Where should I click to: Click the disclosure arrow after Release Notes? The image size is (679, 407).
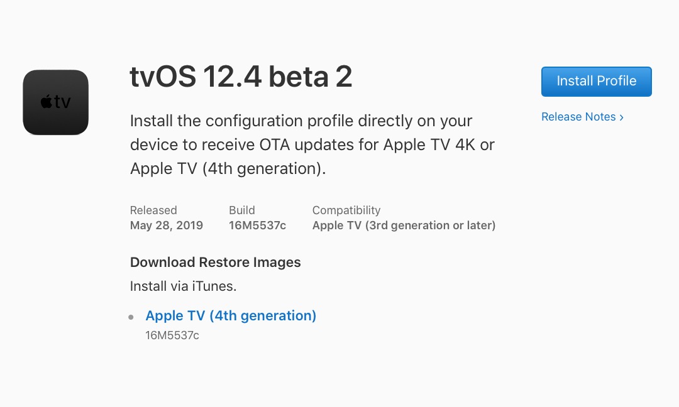pyautogui.click(x=620, y=117)
